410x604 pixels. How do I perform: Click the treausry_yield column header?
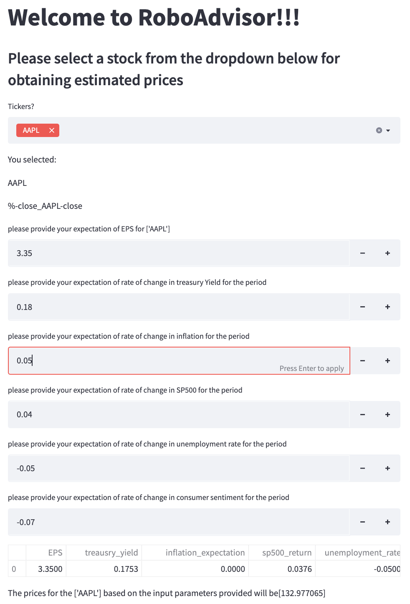(111, 552)
